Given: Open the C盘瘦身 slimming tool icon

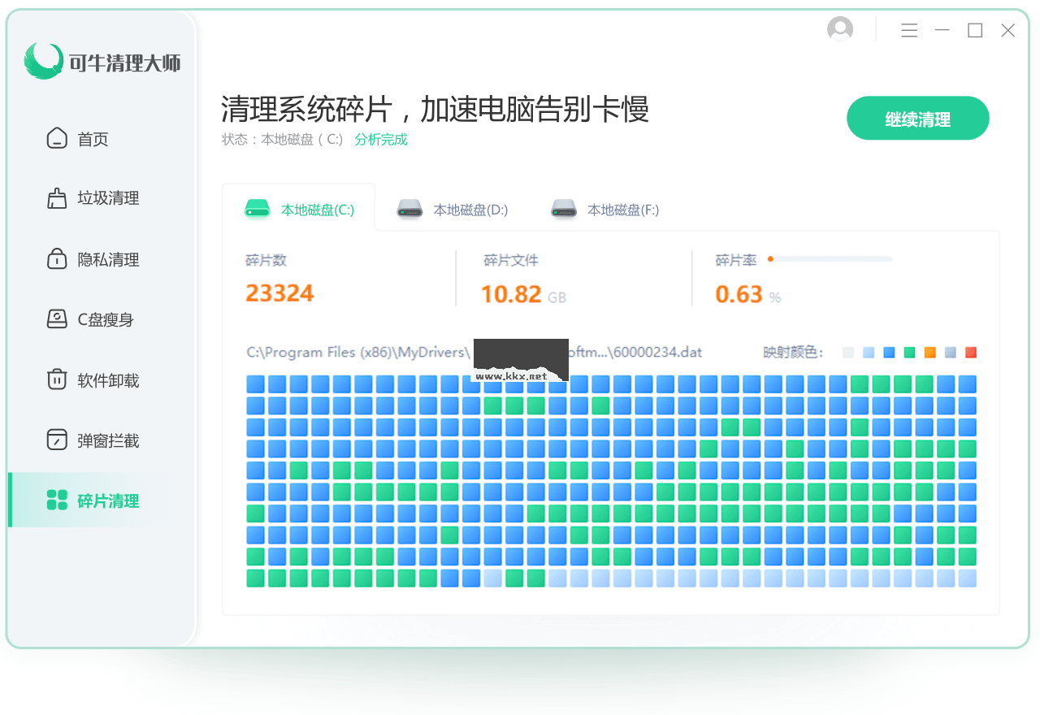Looking at the screenshot, I should tap(57, 319).
